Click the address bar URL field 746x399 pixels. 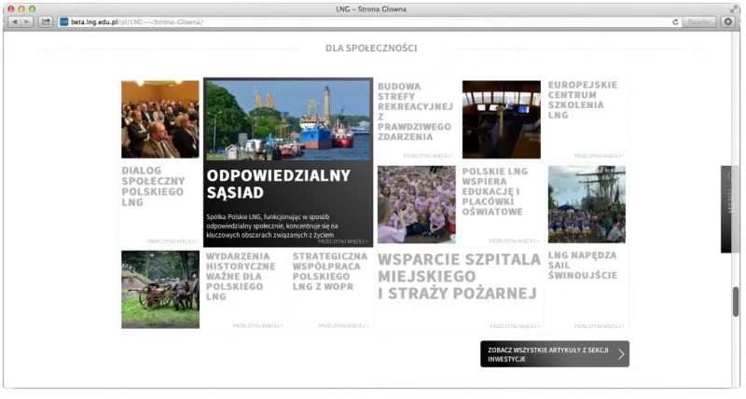click(373, 21)
